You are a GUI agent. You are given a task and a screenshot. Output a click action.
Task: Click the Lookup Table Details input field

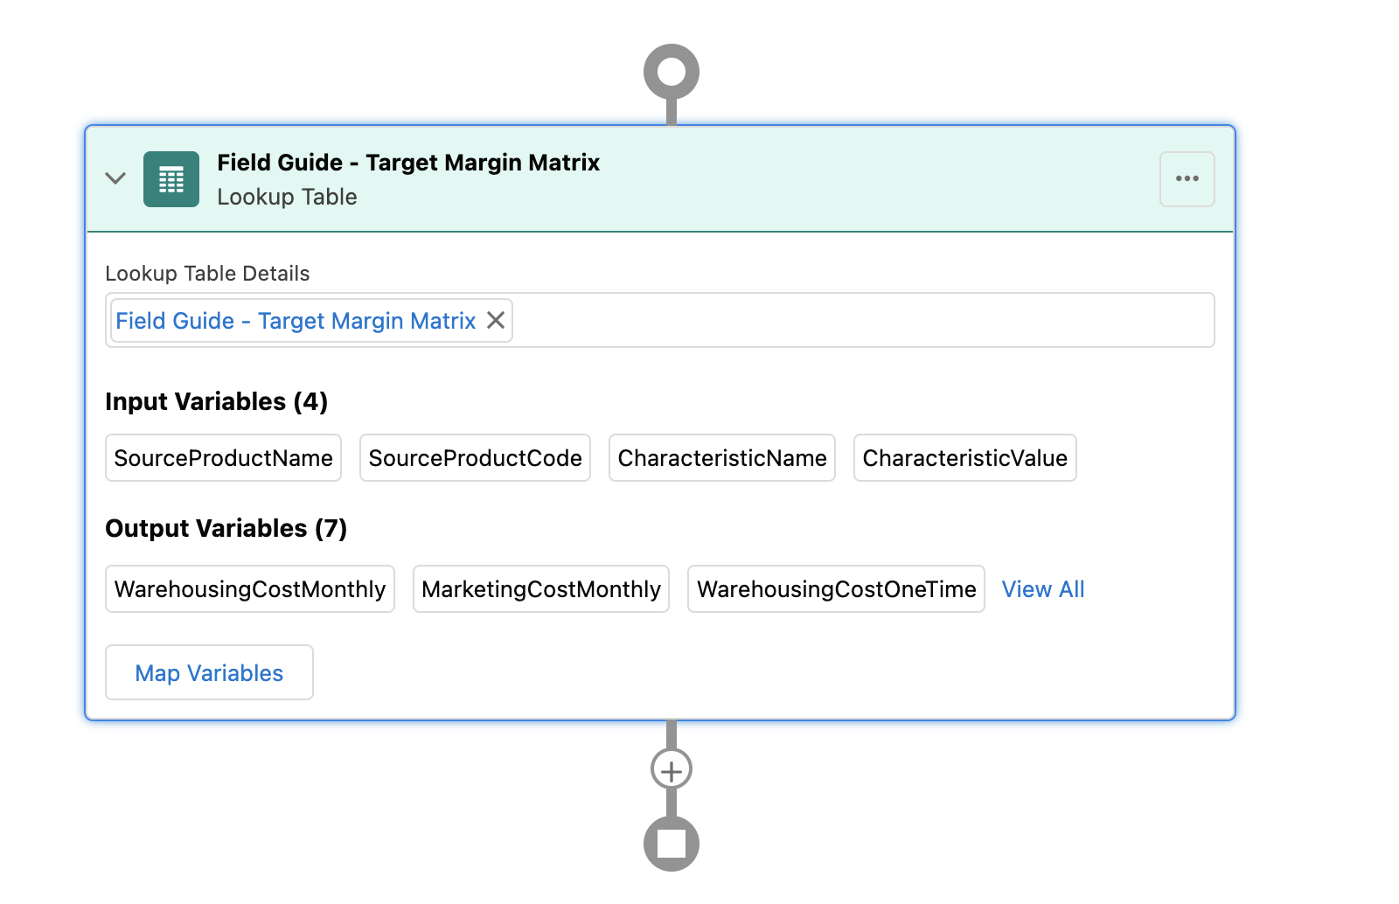coord(660,320)
